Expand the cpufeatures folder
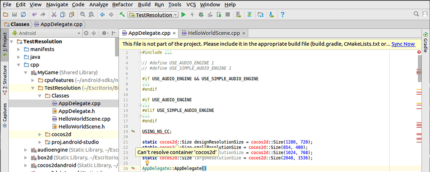The height and width of the screenshot is (172, 430). click(x=33, y=80)
